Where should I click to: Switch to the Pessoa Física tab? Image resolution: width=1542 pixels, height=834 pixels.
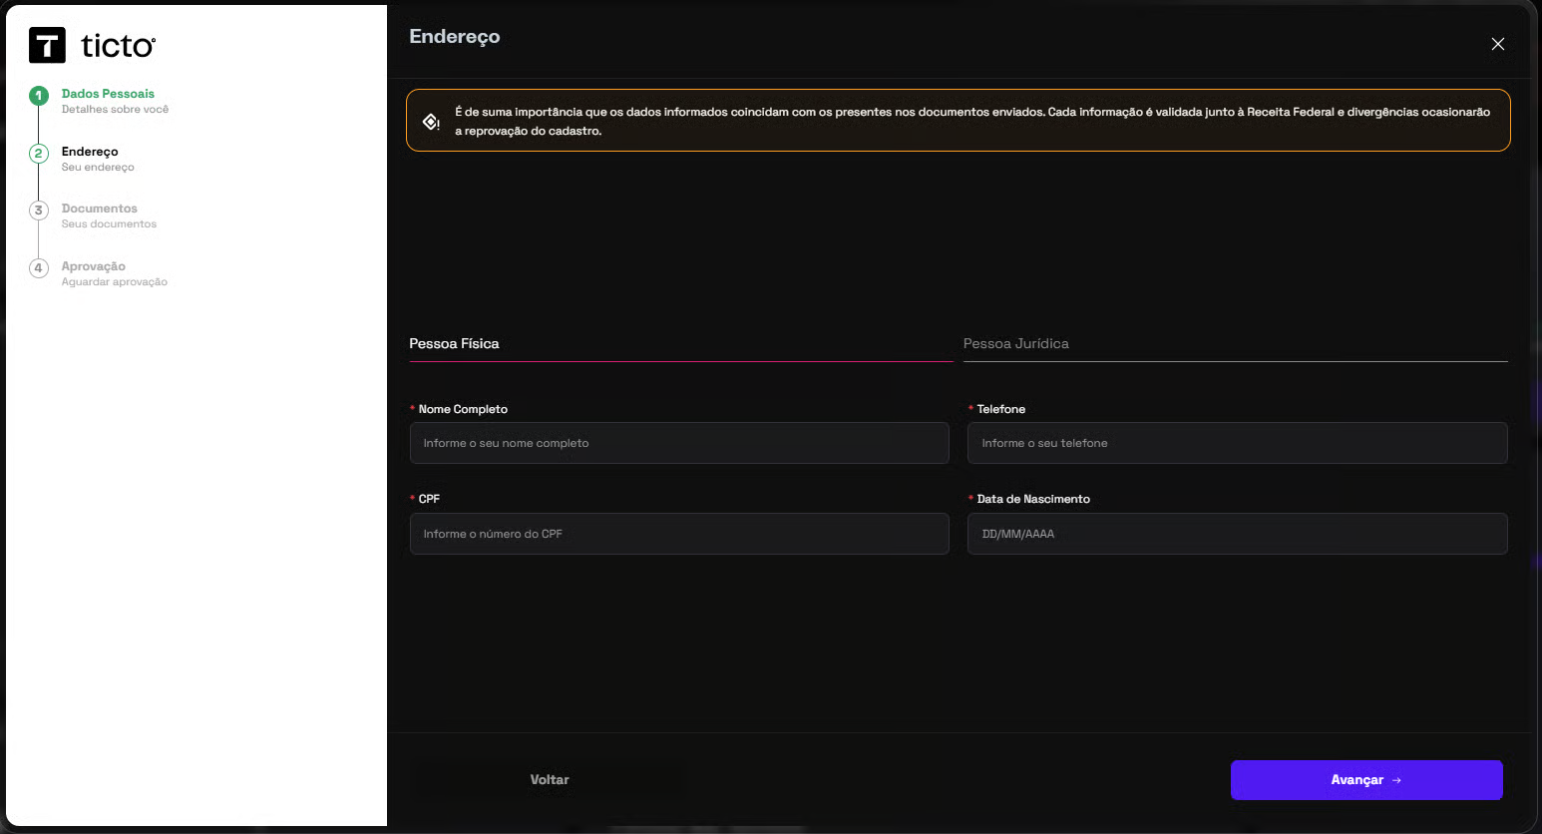(454, 343)
